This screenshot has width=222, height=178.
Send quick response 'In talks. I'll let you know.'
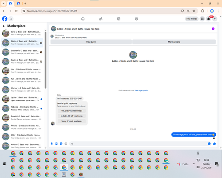point(71,116)
